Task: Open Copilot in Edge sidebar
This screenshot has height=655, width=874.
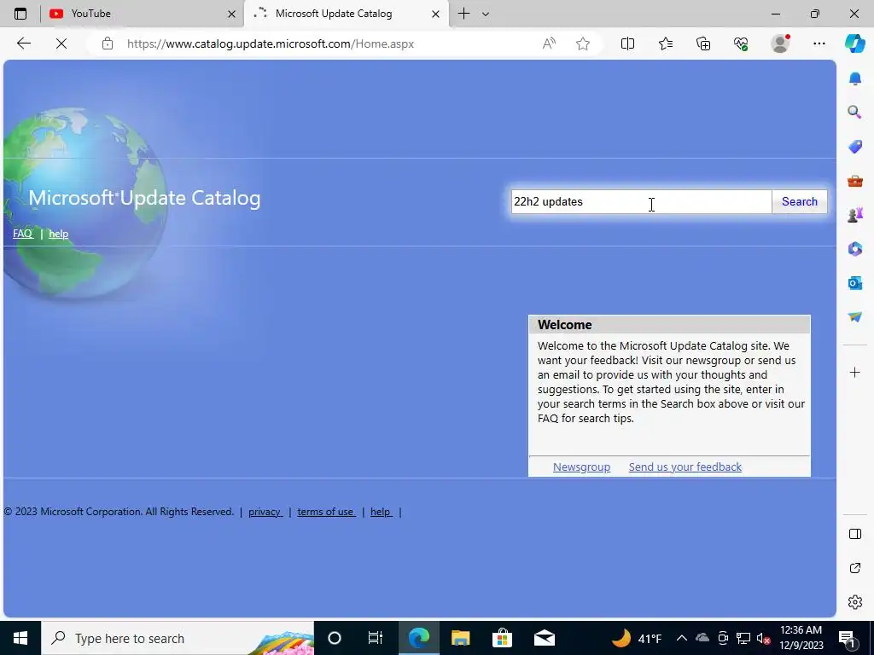Action: tap(855, 43)
